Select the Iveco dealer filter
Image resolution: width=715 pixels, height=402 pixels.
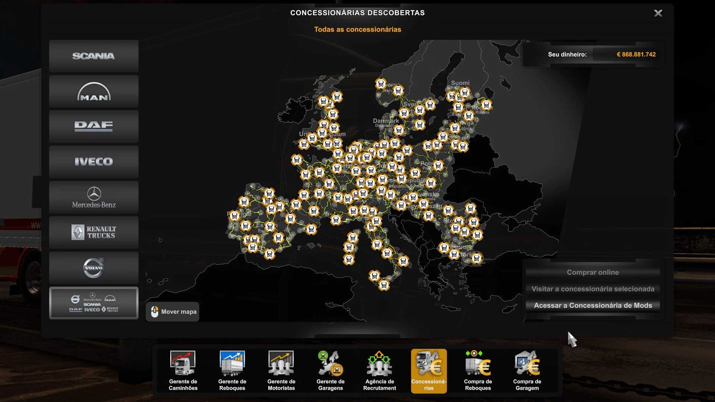93,162
